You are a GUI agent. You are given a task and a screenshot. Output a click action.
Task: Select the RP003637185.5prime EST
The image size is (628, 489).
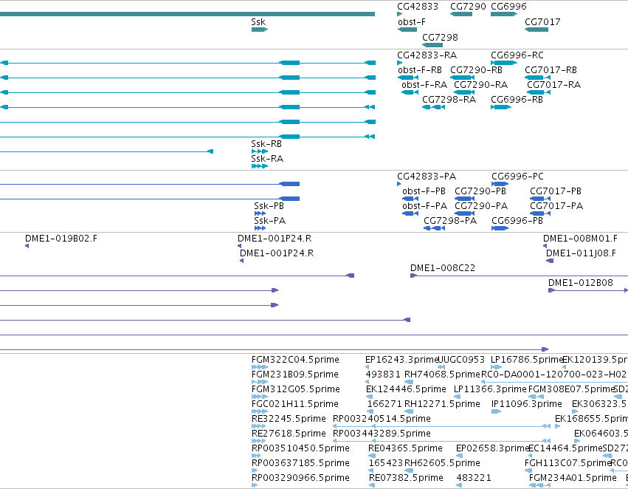point(255,471)
